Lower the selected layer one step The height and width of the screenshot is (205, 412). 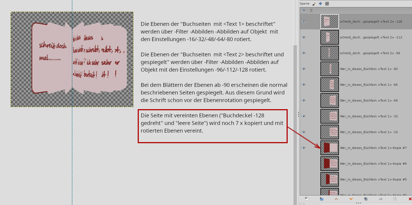(x=351, y=199)
